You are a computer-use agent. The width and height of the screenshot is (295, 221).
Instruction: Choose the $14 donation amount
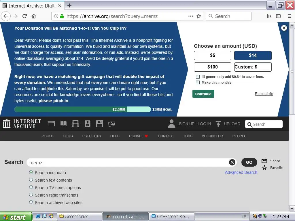[253, 56]
